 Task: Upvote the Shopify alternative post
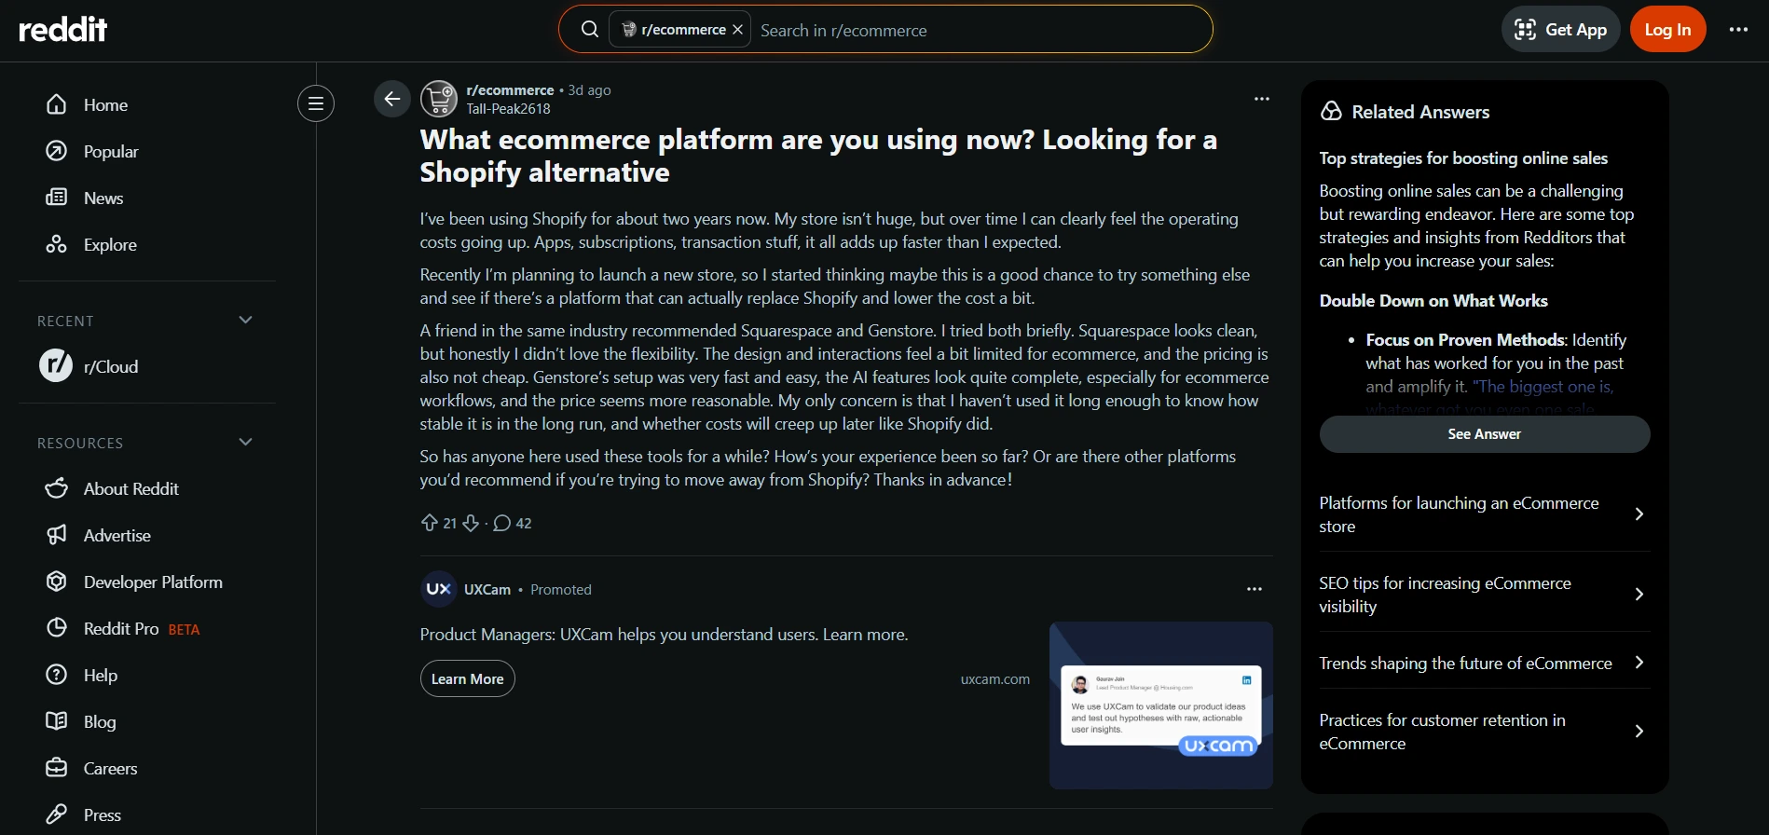click(429, 523)
